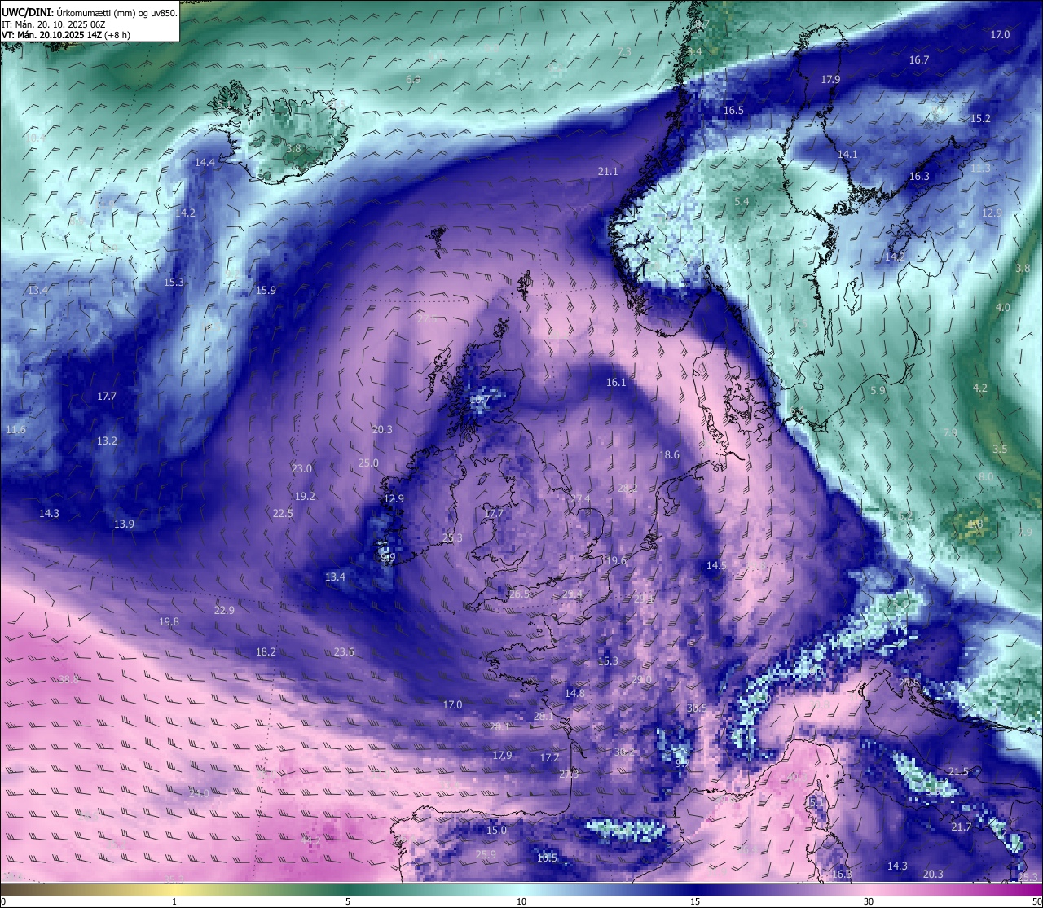
Task: Click the 22.9 value in the Atlantic
Action: [x=224, y=610]
